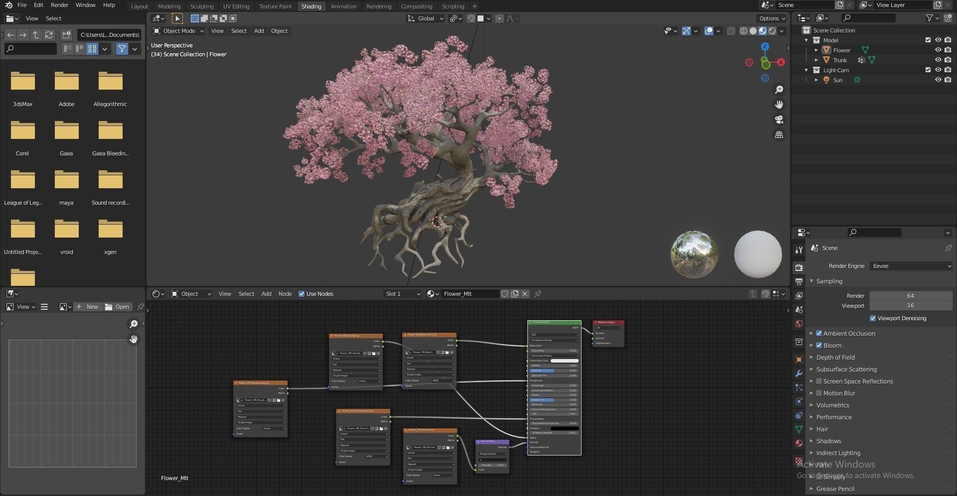Viewport: 957px width, 496px height.
Task: Open the World properties tab
Action: tap(799, 324)
